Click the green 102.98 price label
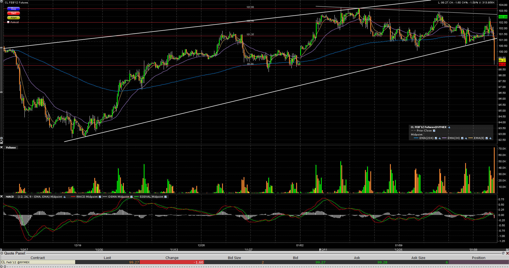The height and width of the screenshot is (268, 509). point(503,17)
